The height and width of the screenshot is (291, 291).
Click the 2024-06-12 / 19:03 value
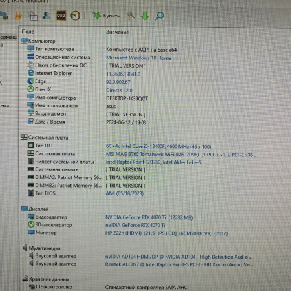(x=126, y=122)
